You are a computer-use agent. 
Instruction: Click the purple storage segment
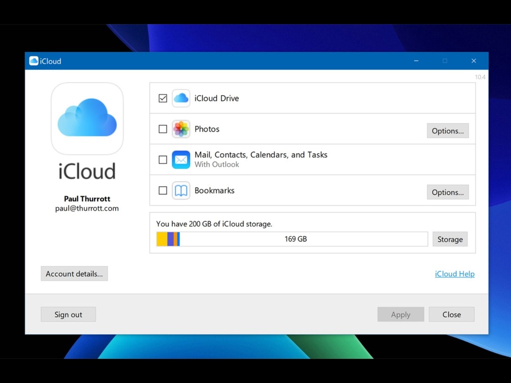pos(171,239)
